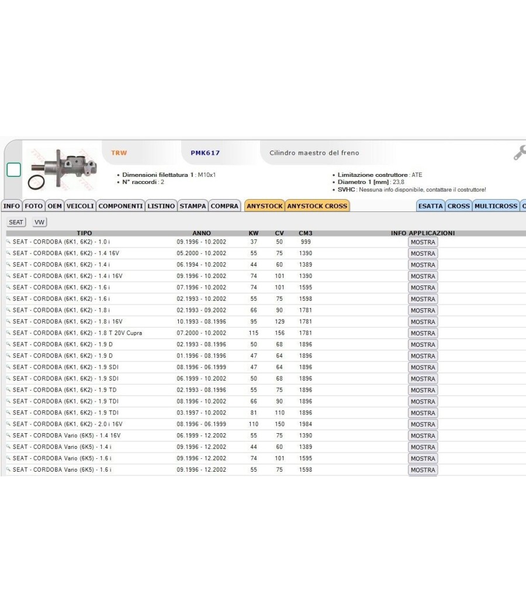Click magnifier icon for Cordoba 1.4 i 16V row

pos(8,276)
